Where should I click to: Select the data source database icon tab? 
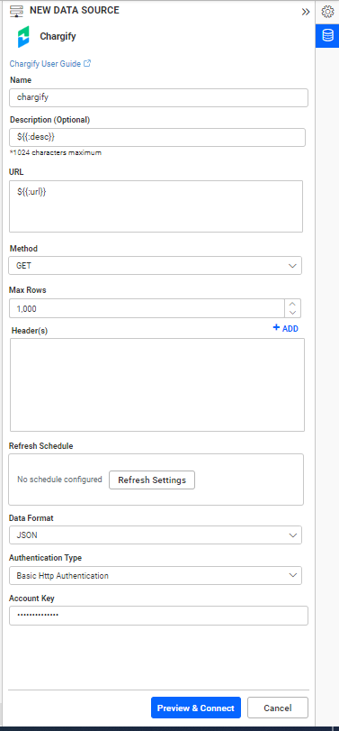[327, 36]
